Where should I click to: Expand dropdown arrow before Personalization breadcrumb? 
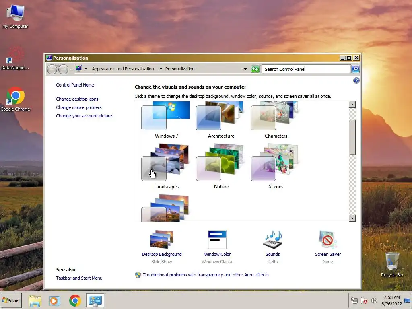coord(161,69)
